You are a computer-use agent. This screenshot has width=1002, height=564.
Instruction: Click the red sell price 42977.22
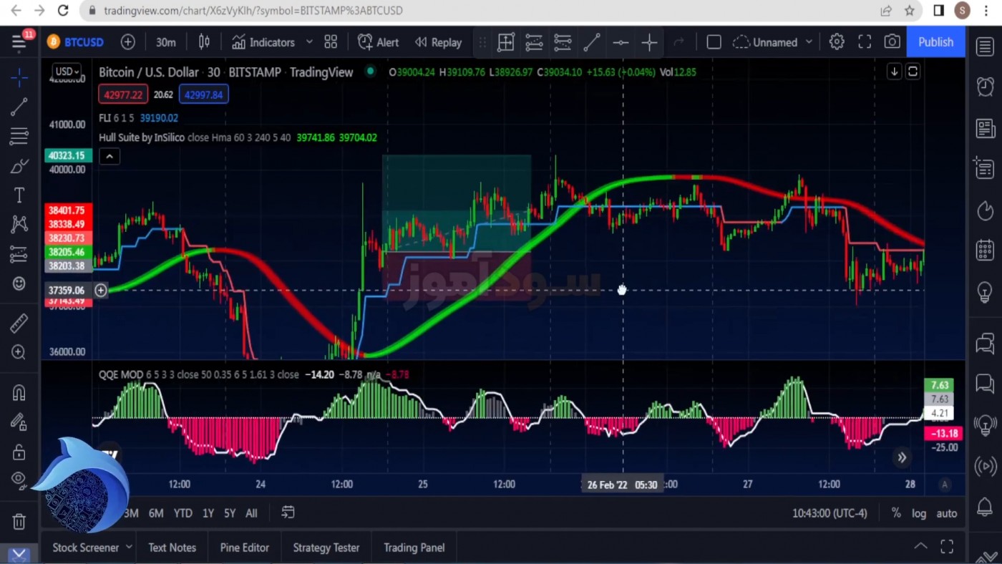point(124,94)
